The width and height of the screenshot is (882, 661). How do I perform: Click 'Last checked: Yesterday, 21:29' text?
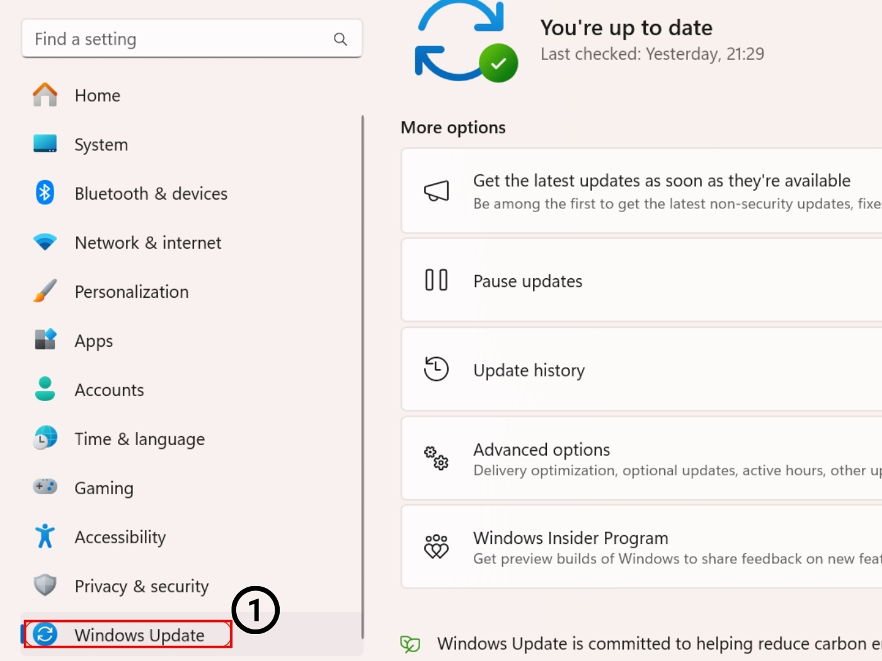[652, 54]
